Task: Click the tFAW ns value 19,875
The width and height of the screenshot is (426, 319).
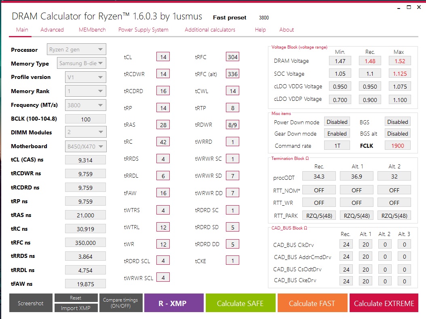Action: pyautogui.click(x=86, y=284)
